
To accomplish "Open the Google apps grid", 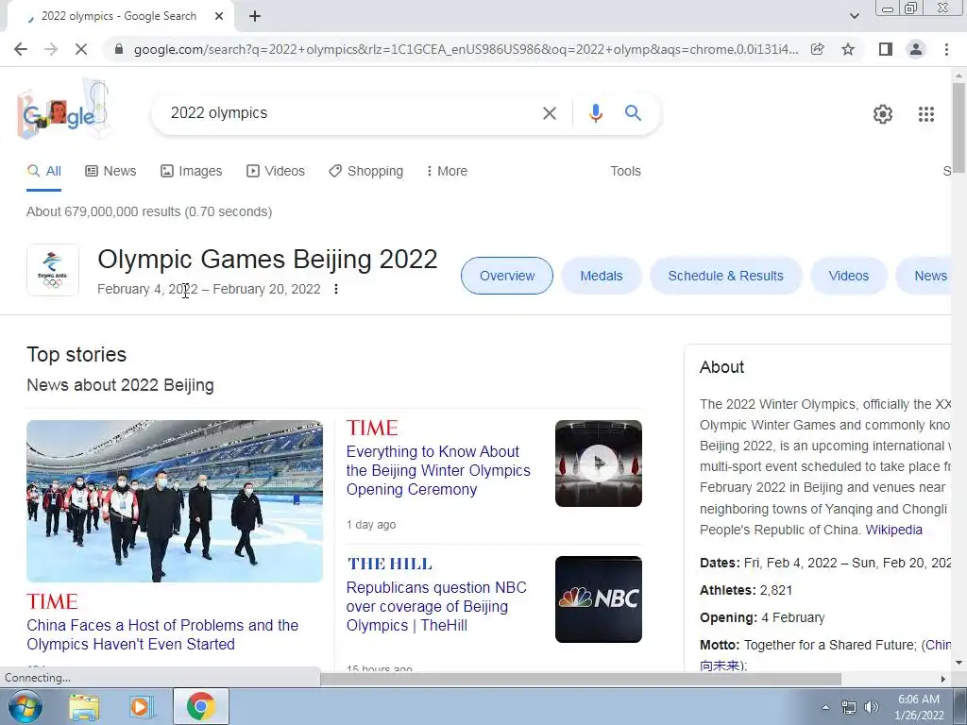I will pos(925,114).
